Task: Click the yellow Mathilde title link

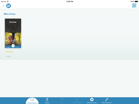Action: point(9,52)
